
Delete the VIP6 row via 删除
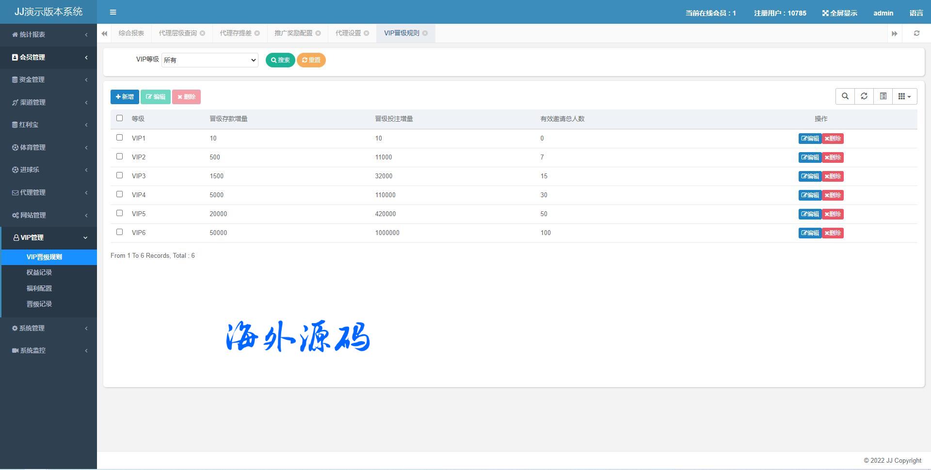(833, 233)
